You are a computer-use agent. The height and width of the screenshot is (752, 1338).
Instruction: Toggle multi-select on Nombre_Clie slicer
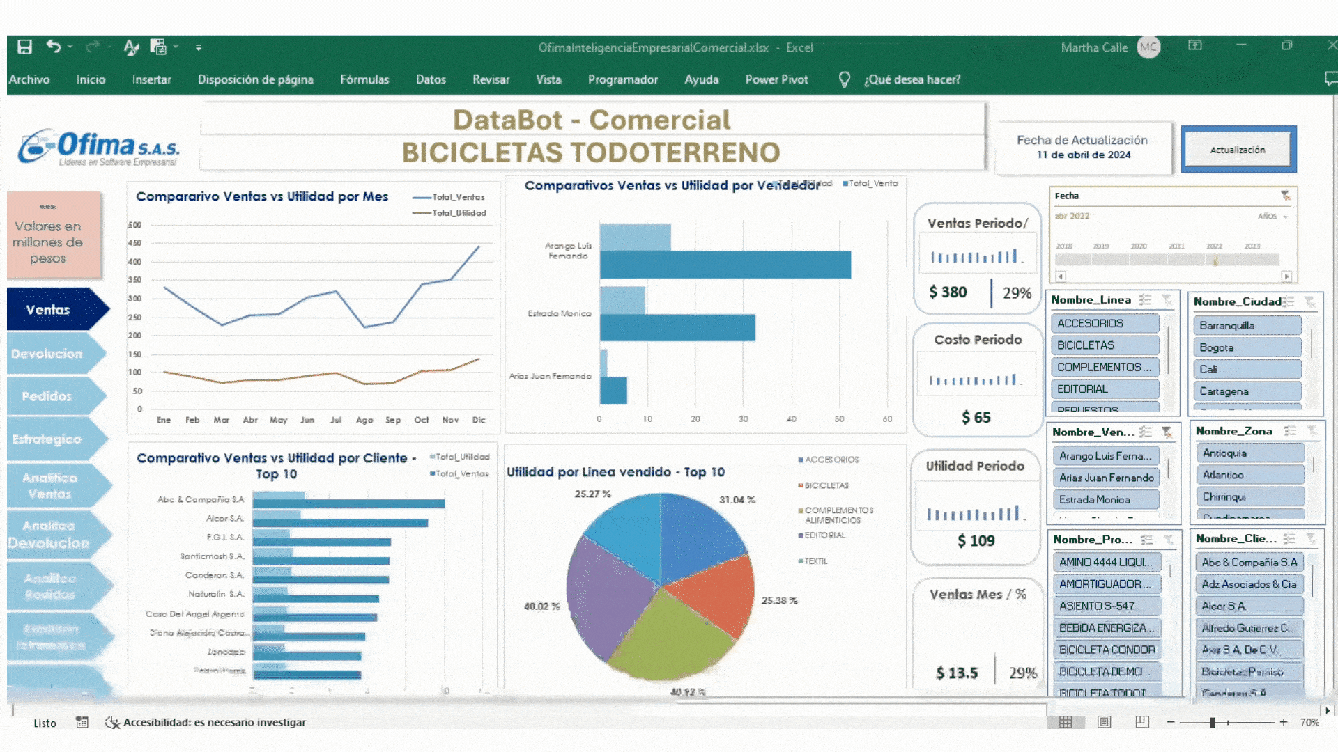coord(1290,538)
